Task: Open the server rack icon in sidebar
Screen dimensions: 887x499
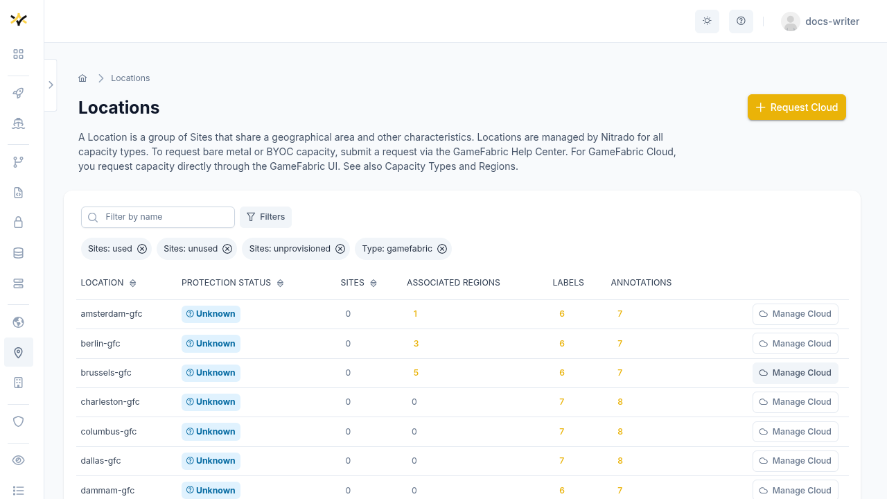Action: coord(19,283)
